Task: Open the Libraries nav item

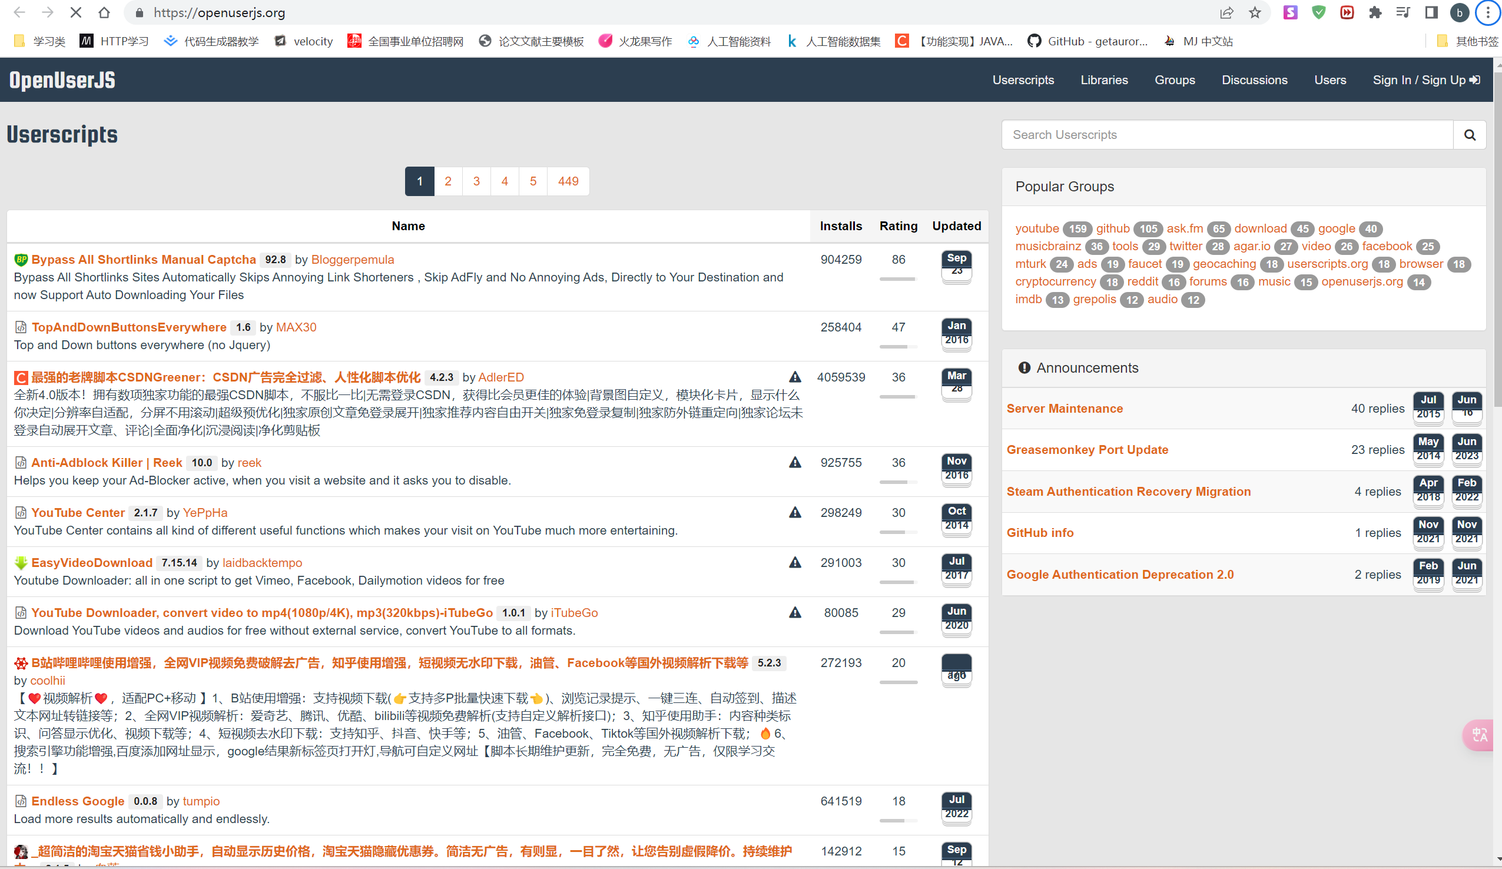Action: pyautogui.click(x=1104, y=80)
